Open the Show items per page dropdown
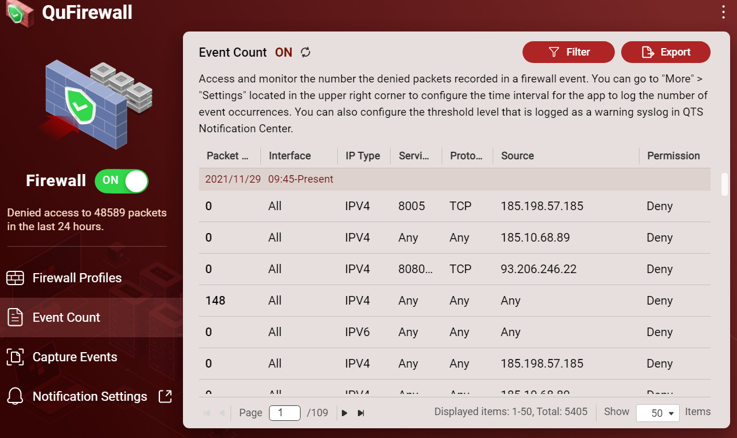Image resolution: width=737 pixels, height=438 pixels. point(657,413)
